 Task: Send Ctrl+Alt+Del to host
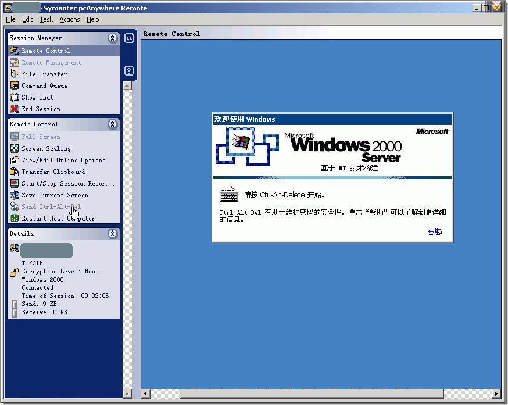pyautogui.click(x=51, y=207)
